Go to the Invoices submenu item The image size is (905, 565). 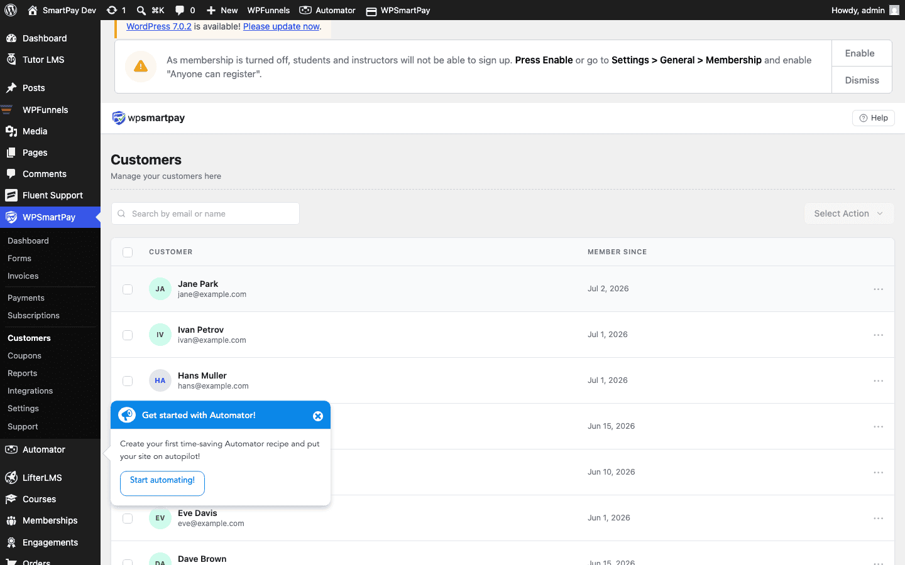[x=23, y=276]
